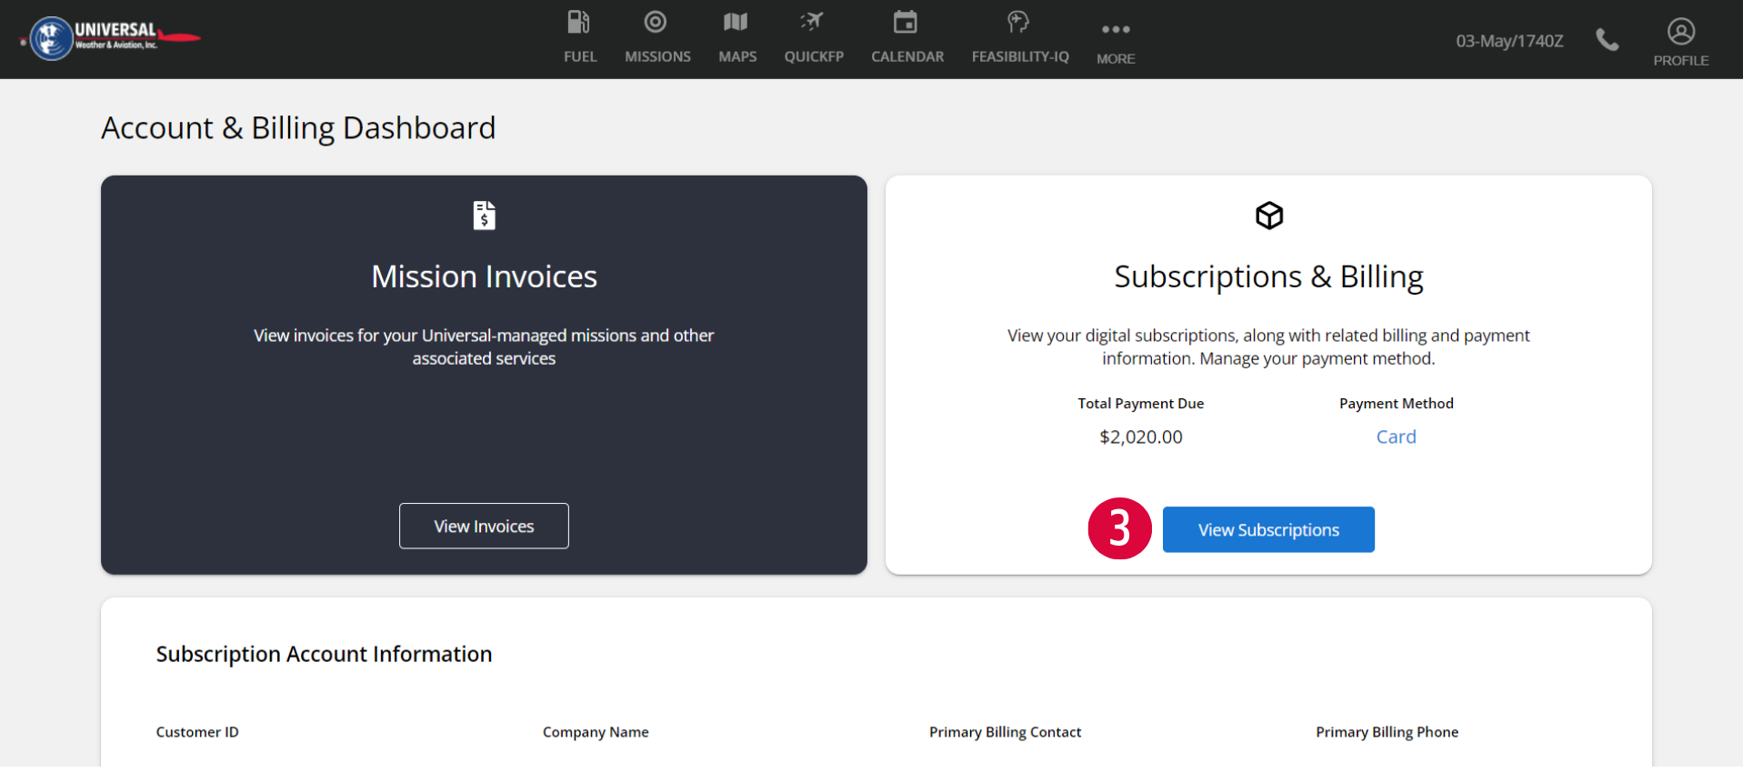Viewport: 1743px width, 773px height.
Task: Select the CALENDAR menu label
Action: click(907, 56)
